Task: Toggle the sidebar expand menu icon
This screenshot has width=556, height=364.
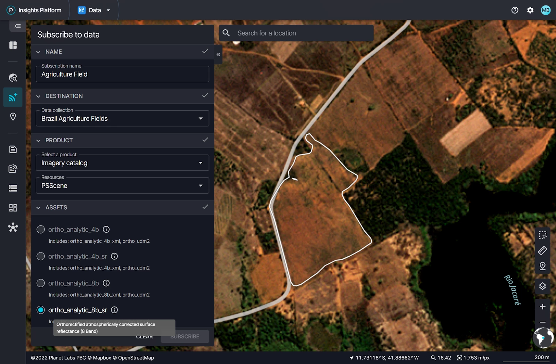Action: (x=17, y=26)
